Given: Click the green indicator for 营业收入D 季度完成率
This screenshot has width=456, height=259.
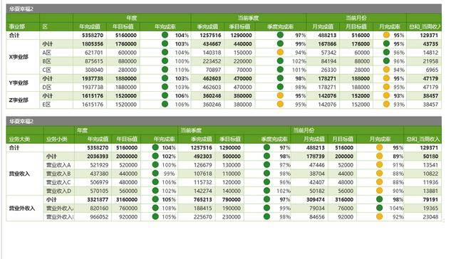Looking at the screenshot, I should pos(266,191).
